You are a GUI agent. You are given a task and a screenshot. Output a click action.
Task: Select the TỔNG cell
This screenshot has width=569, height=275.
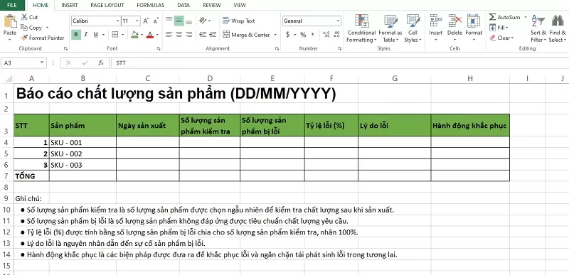click(x=31, y=176)
